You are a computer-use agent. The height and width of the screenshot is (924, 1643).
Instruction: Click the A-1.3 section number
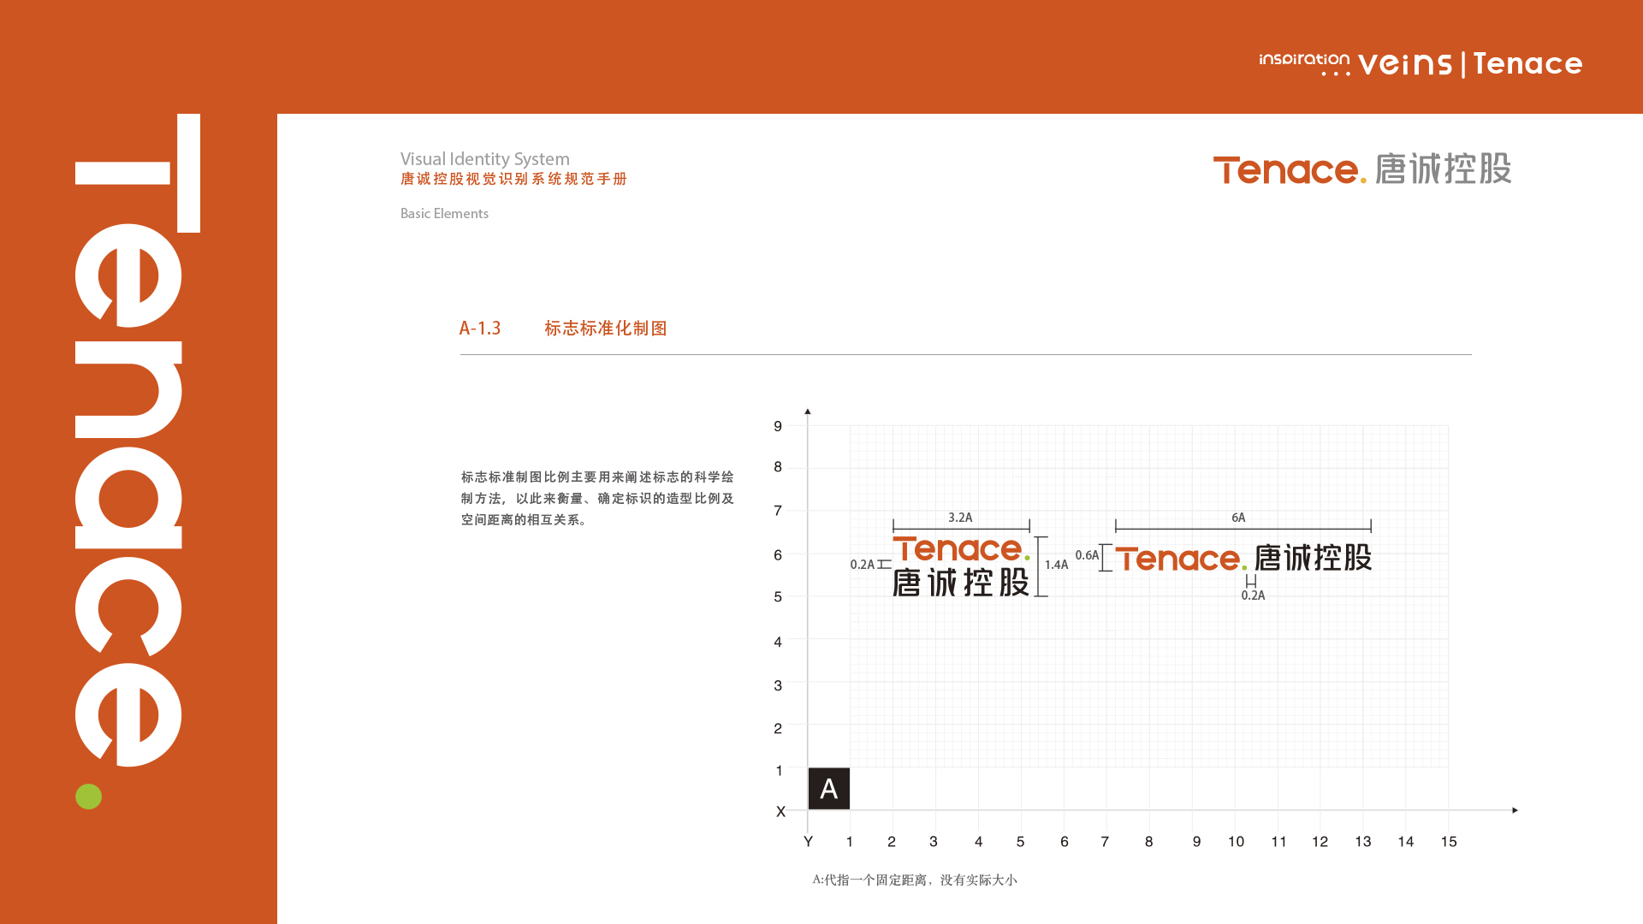pos(479,328)
